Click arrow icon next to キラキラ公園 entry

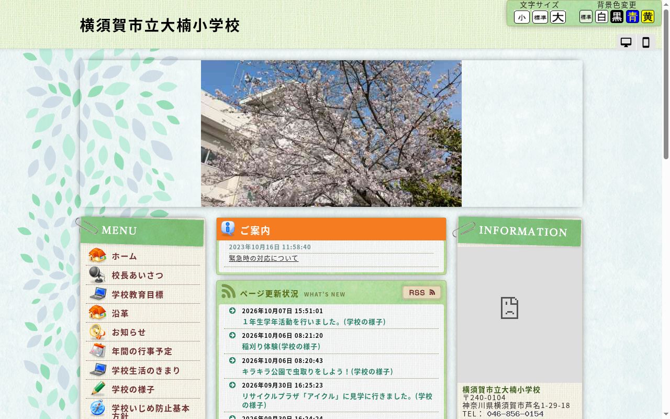click(x=232, y=360)
